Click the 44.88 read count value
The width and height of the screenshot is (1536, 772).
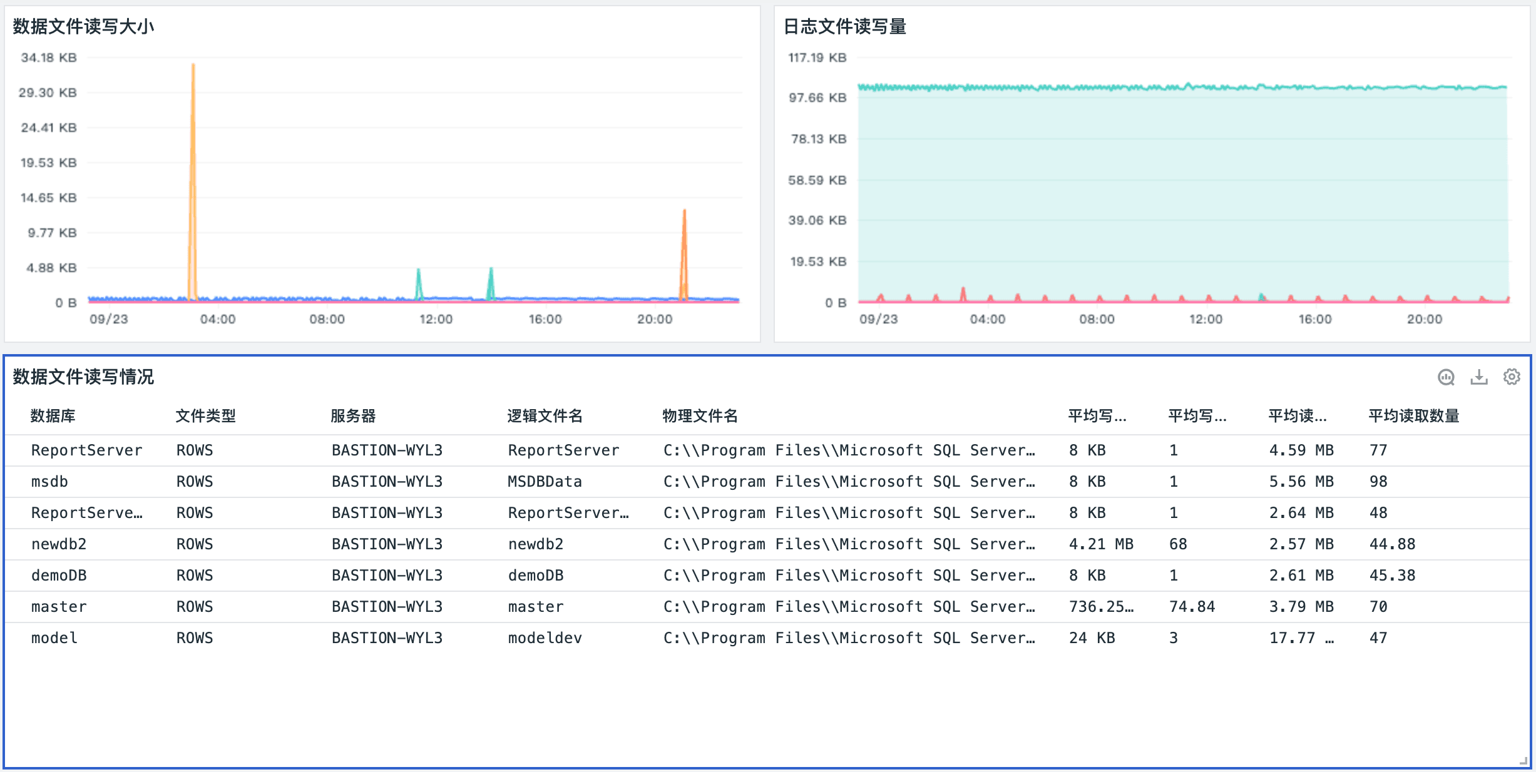click(1392, 544)
